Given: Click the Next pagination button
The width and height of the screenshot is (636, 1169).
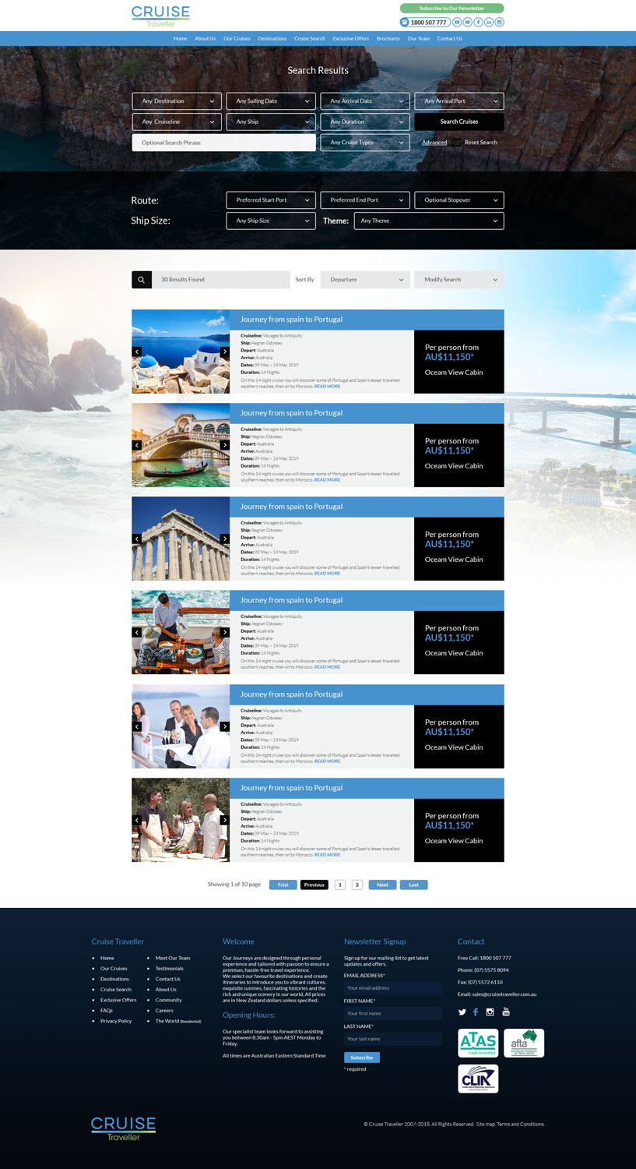Looking at the screenshot, I should tap(382, 885).
